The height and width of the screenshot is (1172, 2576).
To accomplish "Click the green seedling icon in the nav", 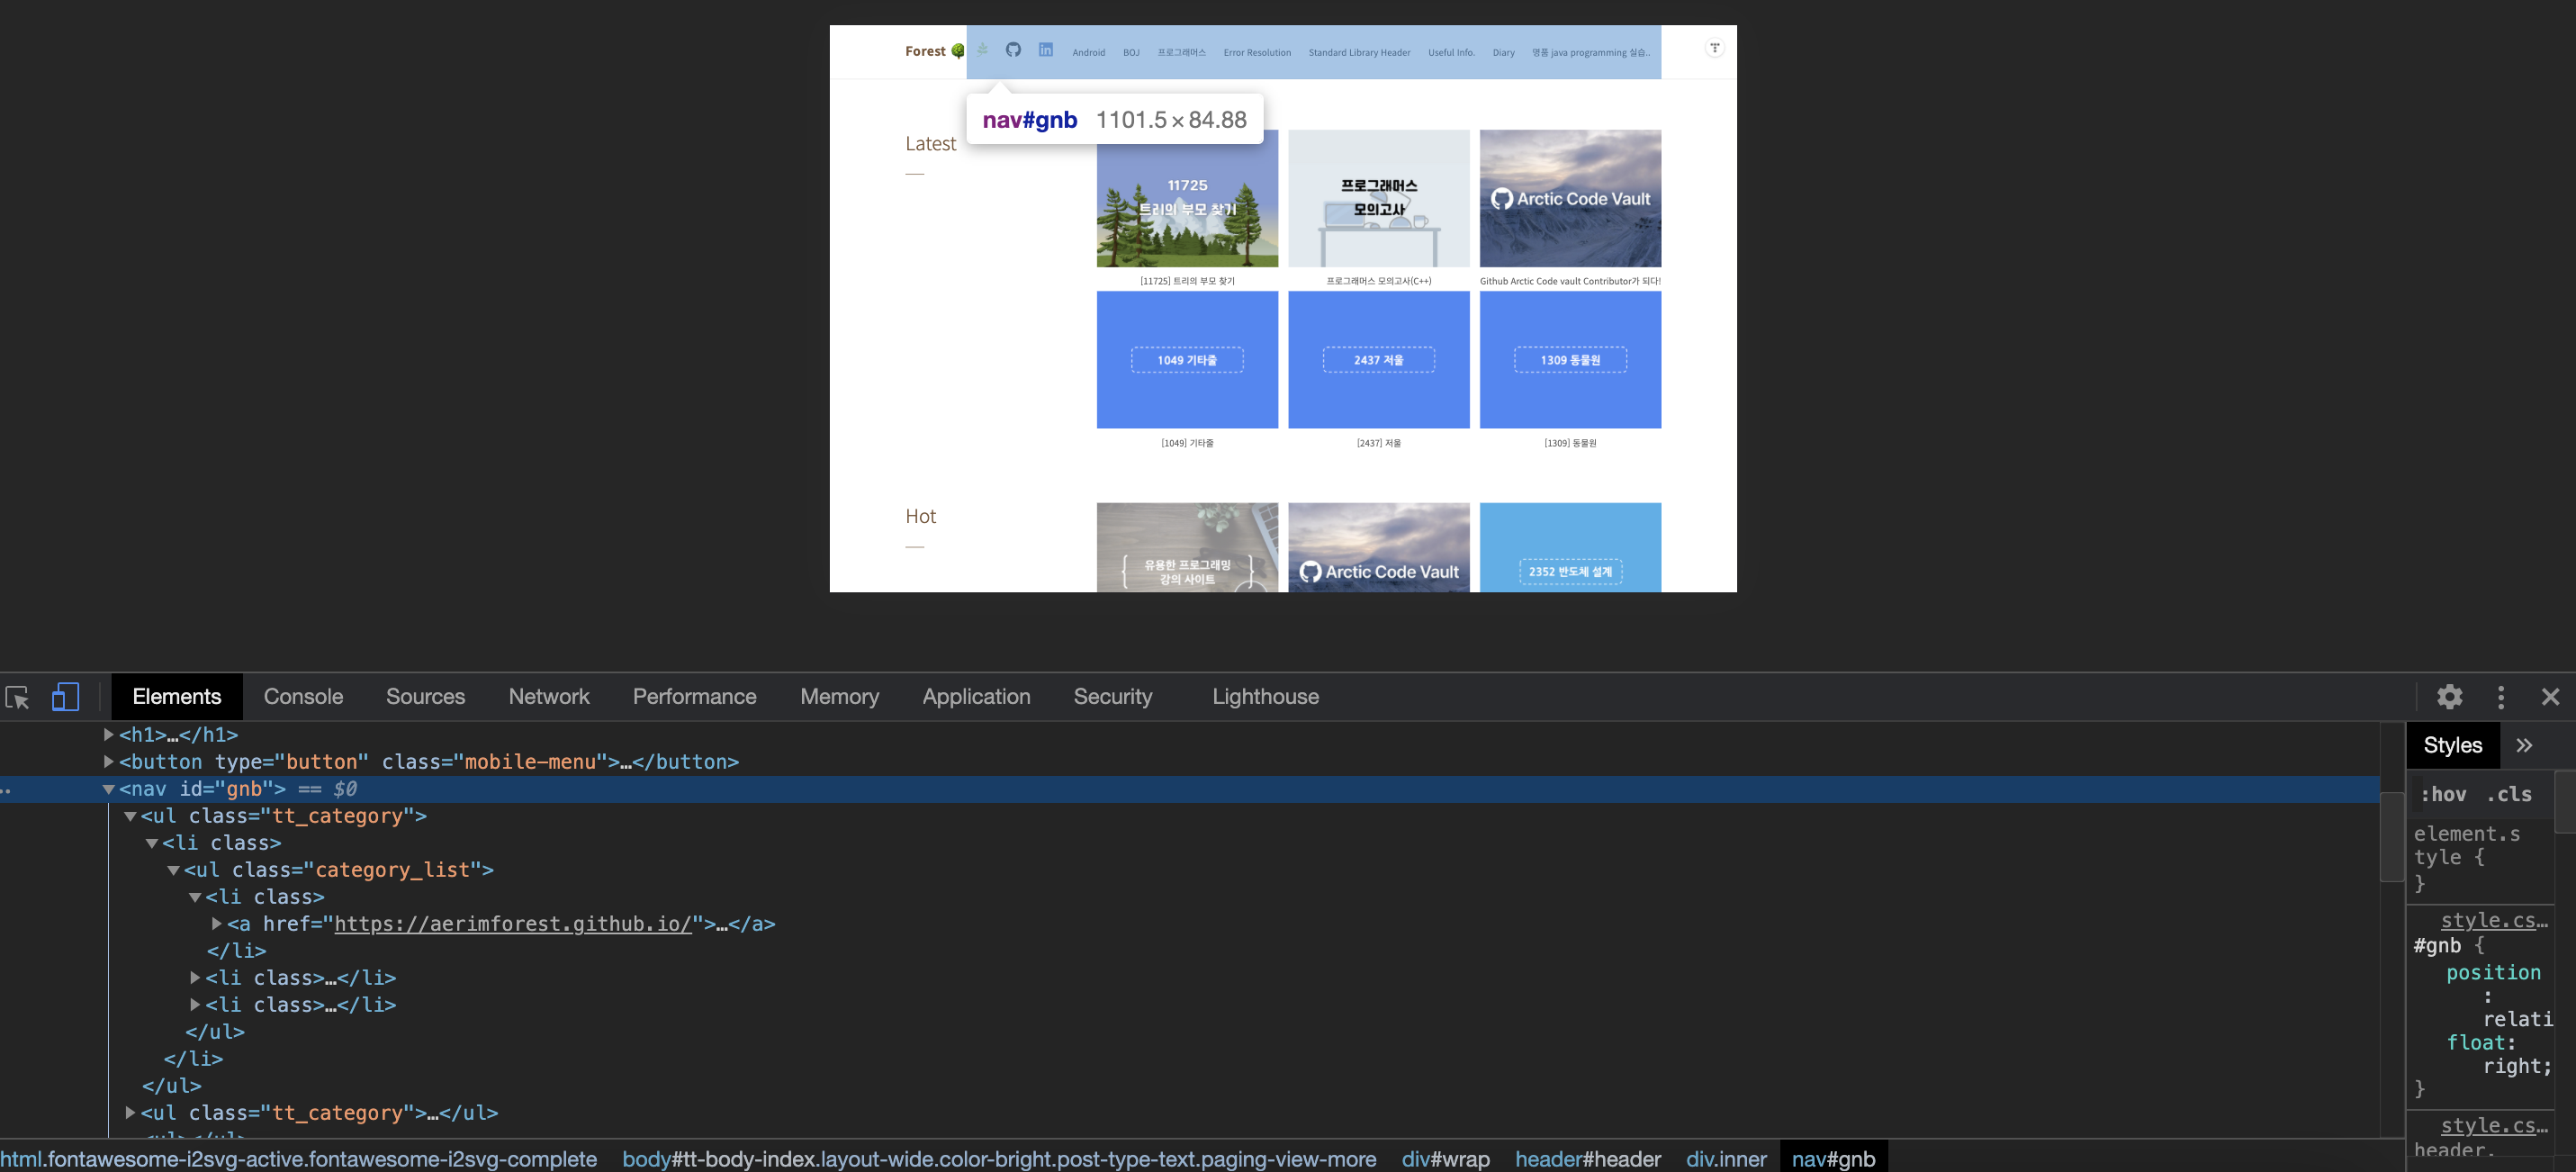I will (x=982, y=50).
